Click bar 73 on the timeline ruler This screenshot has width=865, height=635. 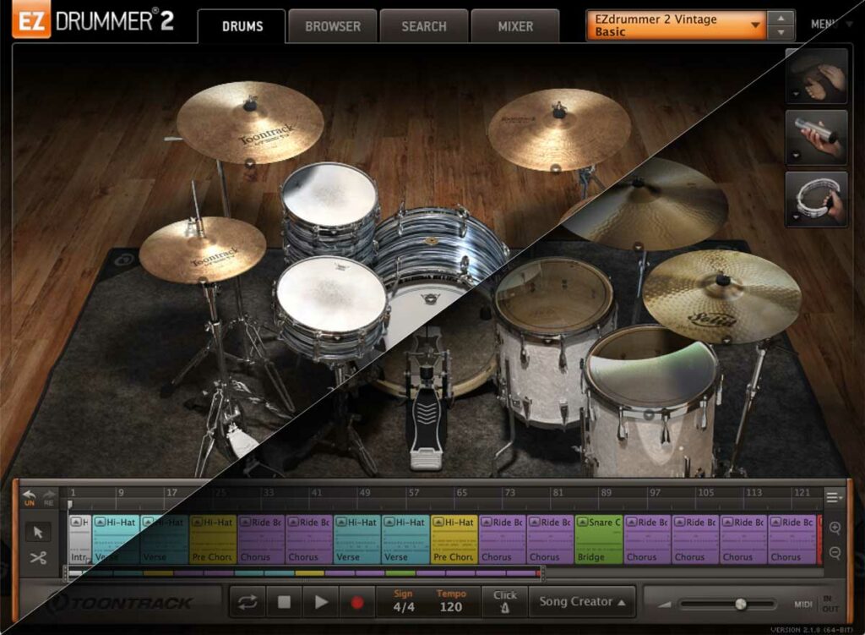pyautogui.click(x=509, y=493)
